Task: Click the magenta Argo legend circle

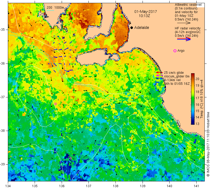Action: tap(175, 51)
